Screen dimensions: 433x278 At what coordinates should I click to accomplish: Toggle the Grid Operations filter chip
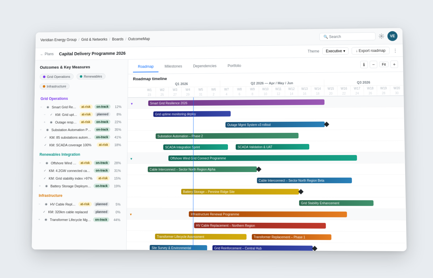pos(56,77)
